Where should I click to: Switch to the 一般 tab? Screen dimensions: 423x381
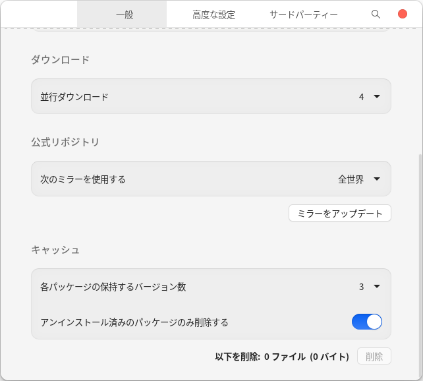[x=124, y=15]
